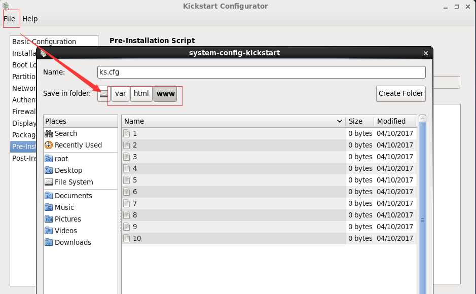This screenshot has height=294, width=476.
Task: Click the Name field containing ks.cfg
Action: 262,72
